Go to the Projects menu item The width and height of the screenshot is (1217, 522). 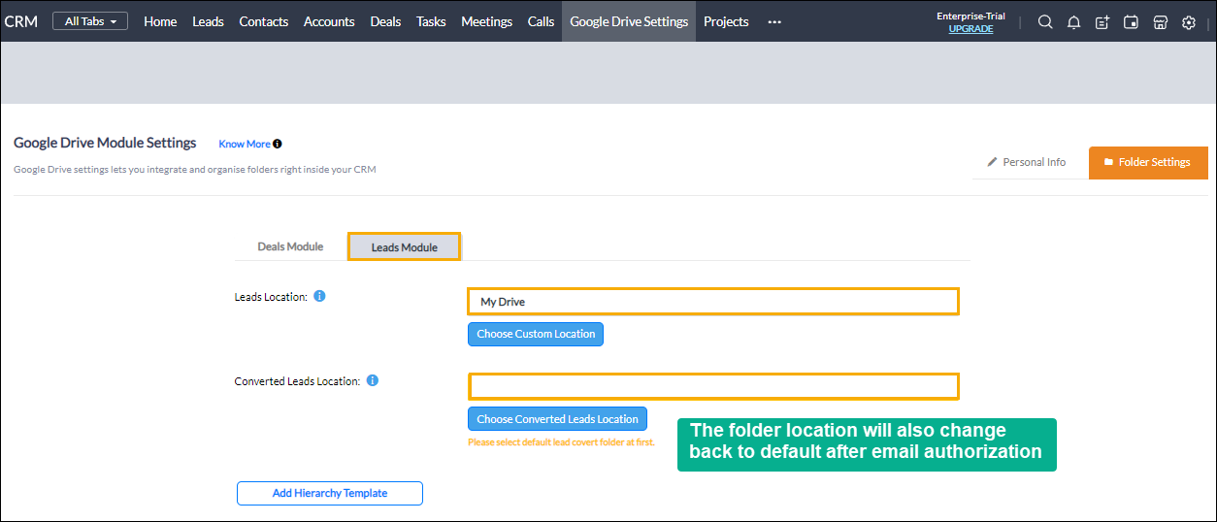726,21
